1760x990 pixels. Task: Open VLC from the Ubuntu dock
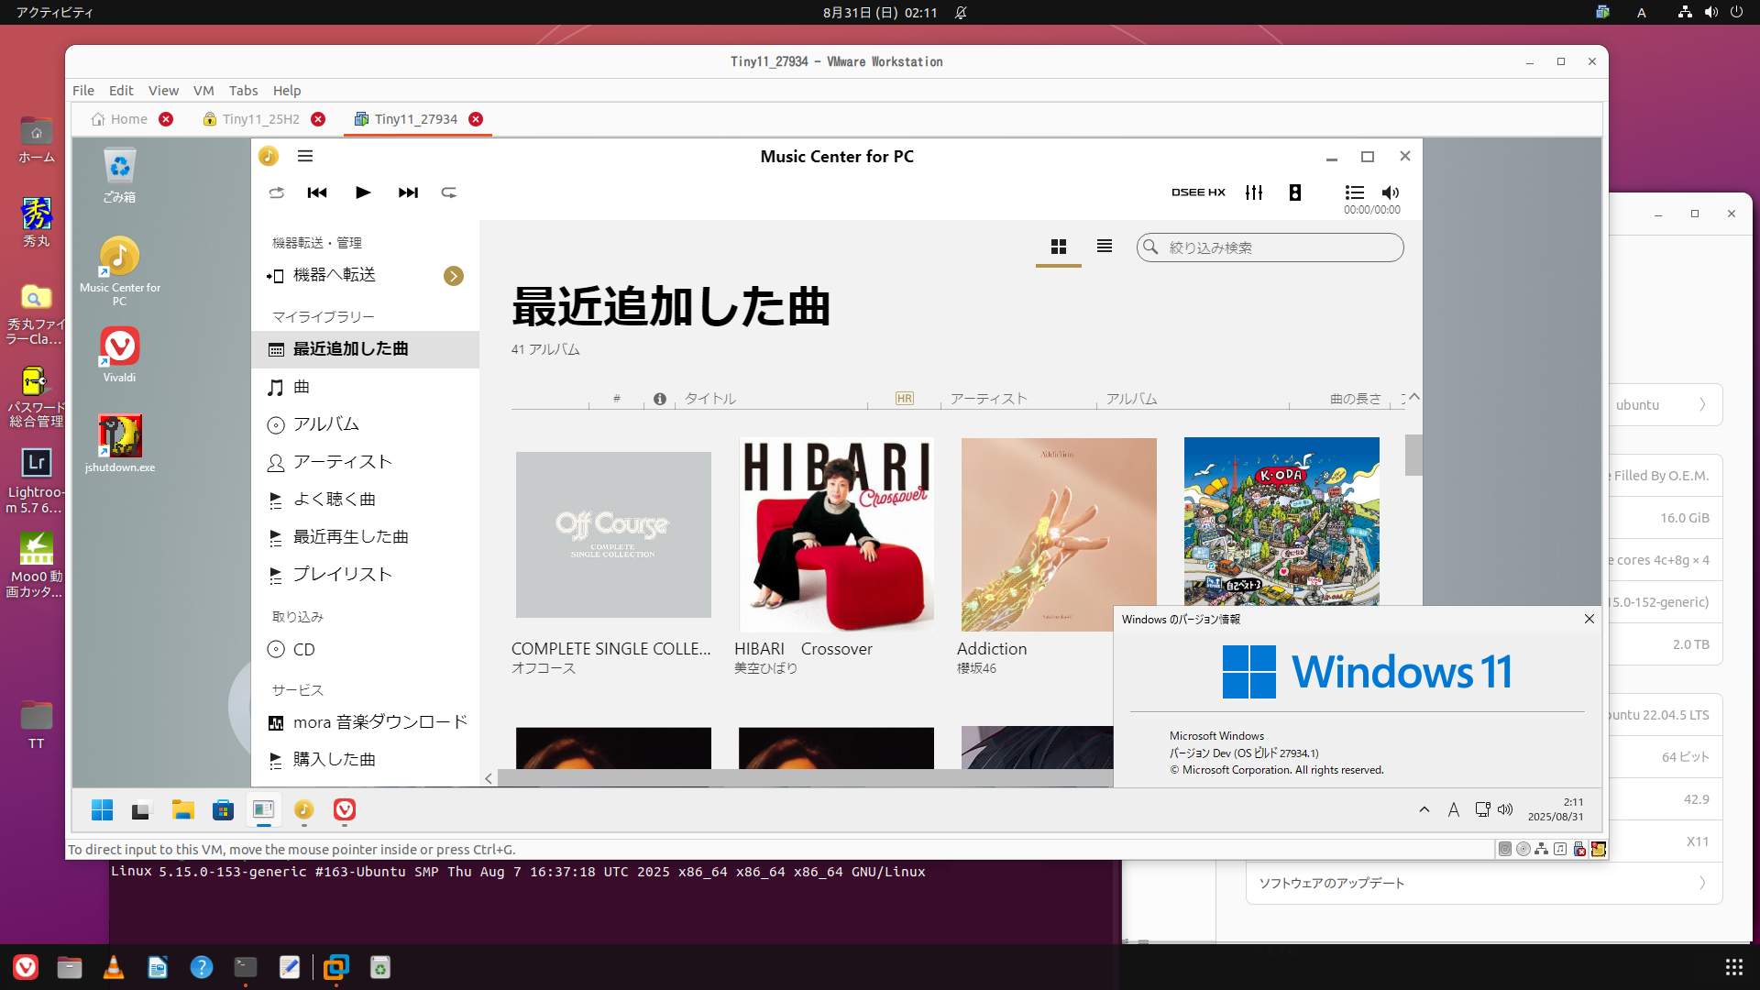pyautogui.click(x=114, y=967)
